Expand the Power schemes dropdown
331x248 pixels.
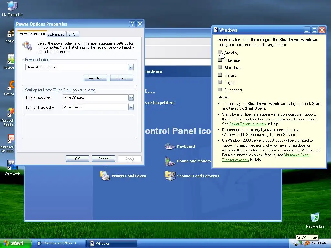click(131, 67)
